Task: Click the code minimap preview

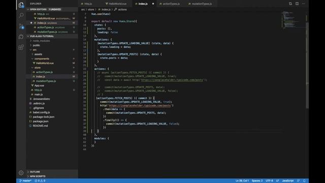Action: coord(293,20)
